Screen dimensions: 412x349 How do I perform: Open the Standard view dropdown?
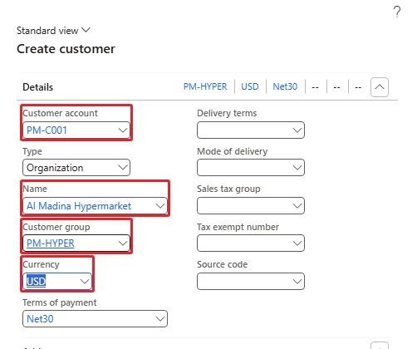click(53, 31)
